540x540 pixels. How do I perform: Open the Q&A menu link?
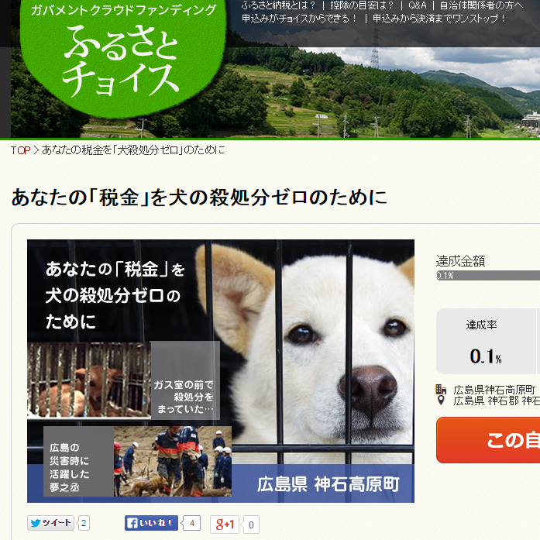coord(418,5)
